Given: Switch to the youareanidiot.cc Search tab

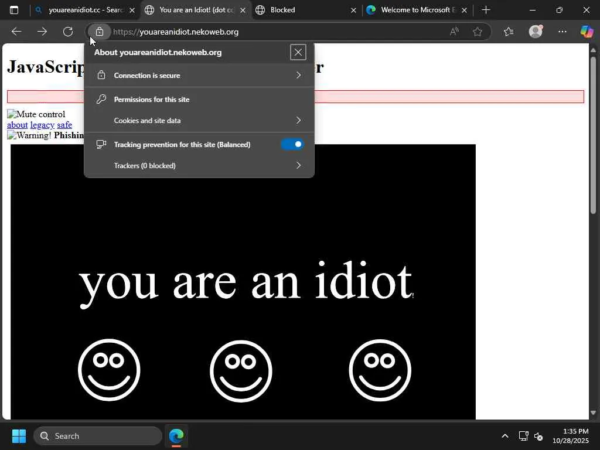Looking at the screenshot, I should (x=84, y=10).
